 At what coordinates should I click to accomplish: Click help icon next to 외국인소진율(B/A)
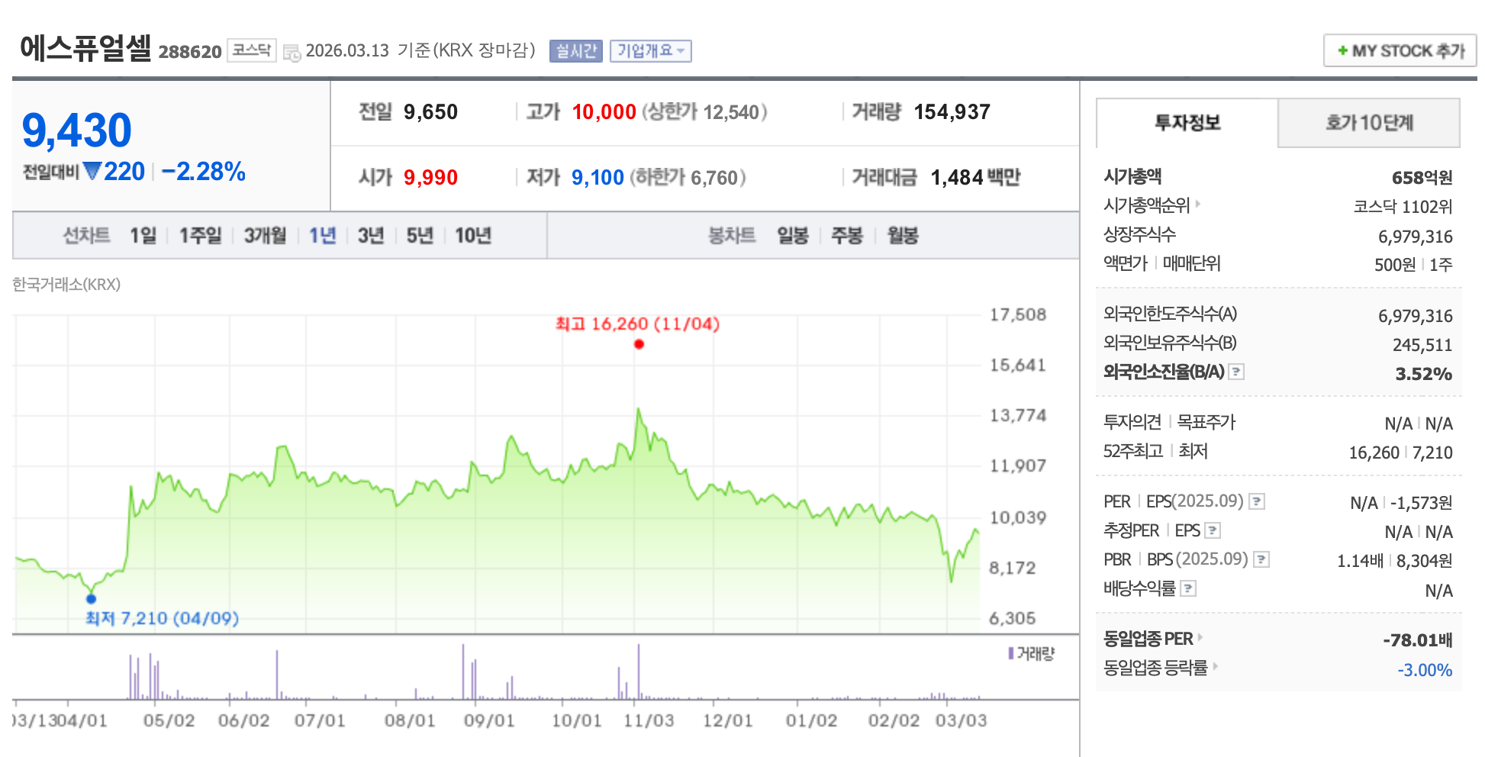[x=1237, y=372]
